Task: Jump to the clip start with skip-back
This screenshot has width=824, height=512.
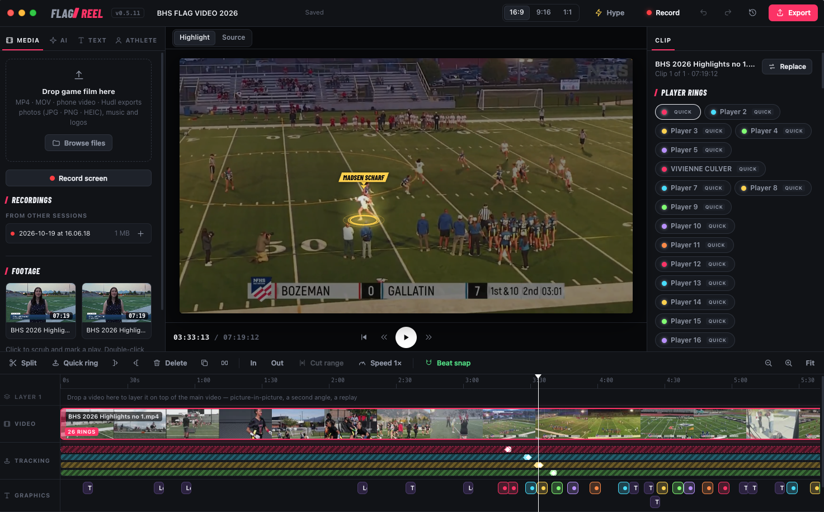Action: tap(364, 337)
